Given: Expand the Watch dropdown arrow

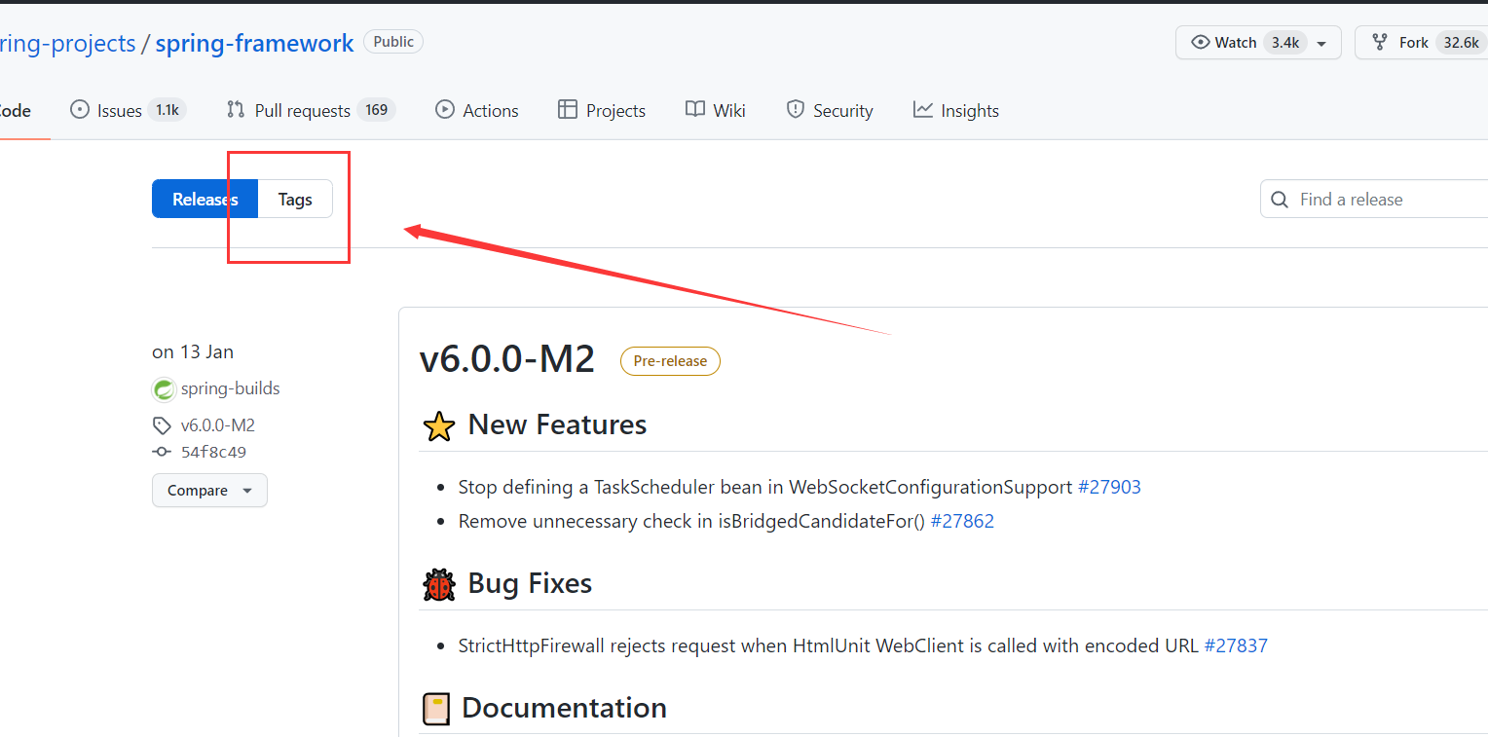Looking at the screenshot, I should 1321,44.
